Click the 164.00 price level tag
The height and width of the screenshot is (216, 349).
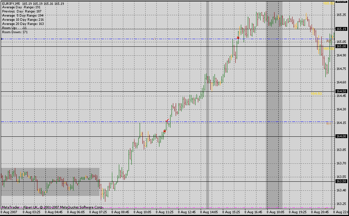coord(341,136)
